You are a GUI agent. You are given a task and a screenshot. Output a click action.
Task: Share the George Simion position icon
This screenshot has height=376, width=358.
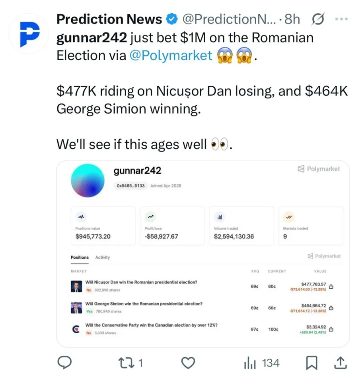click(x=331, y=308)
